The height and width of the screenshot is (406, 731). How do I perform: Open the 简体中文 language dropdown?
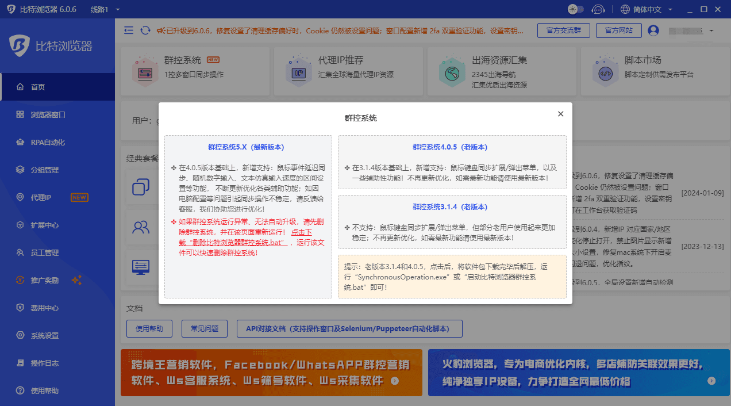coord(647,9)
